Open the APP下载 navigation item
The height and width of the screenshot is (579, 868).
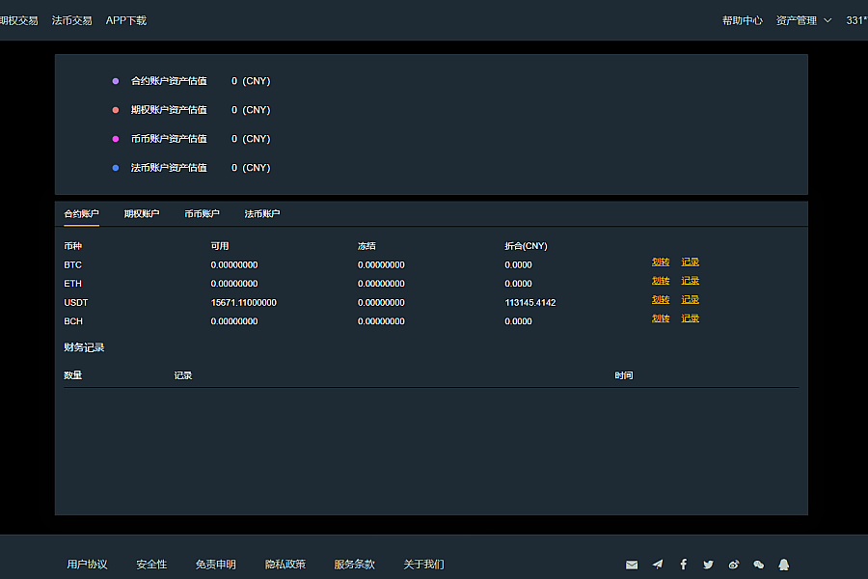[126, 20]
